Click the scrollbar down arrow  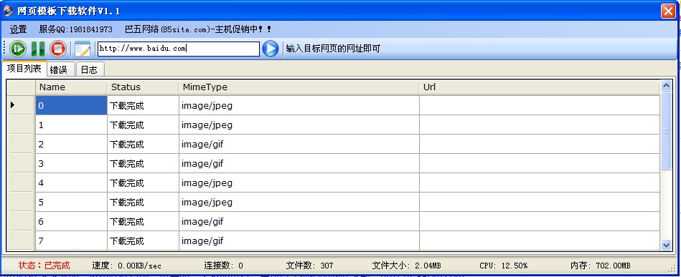coord(666,245)
